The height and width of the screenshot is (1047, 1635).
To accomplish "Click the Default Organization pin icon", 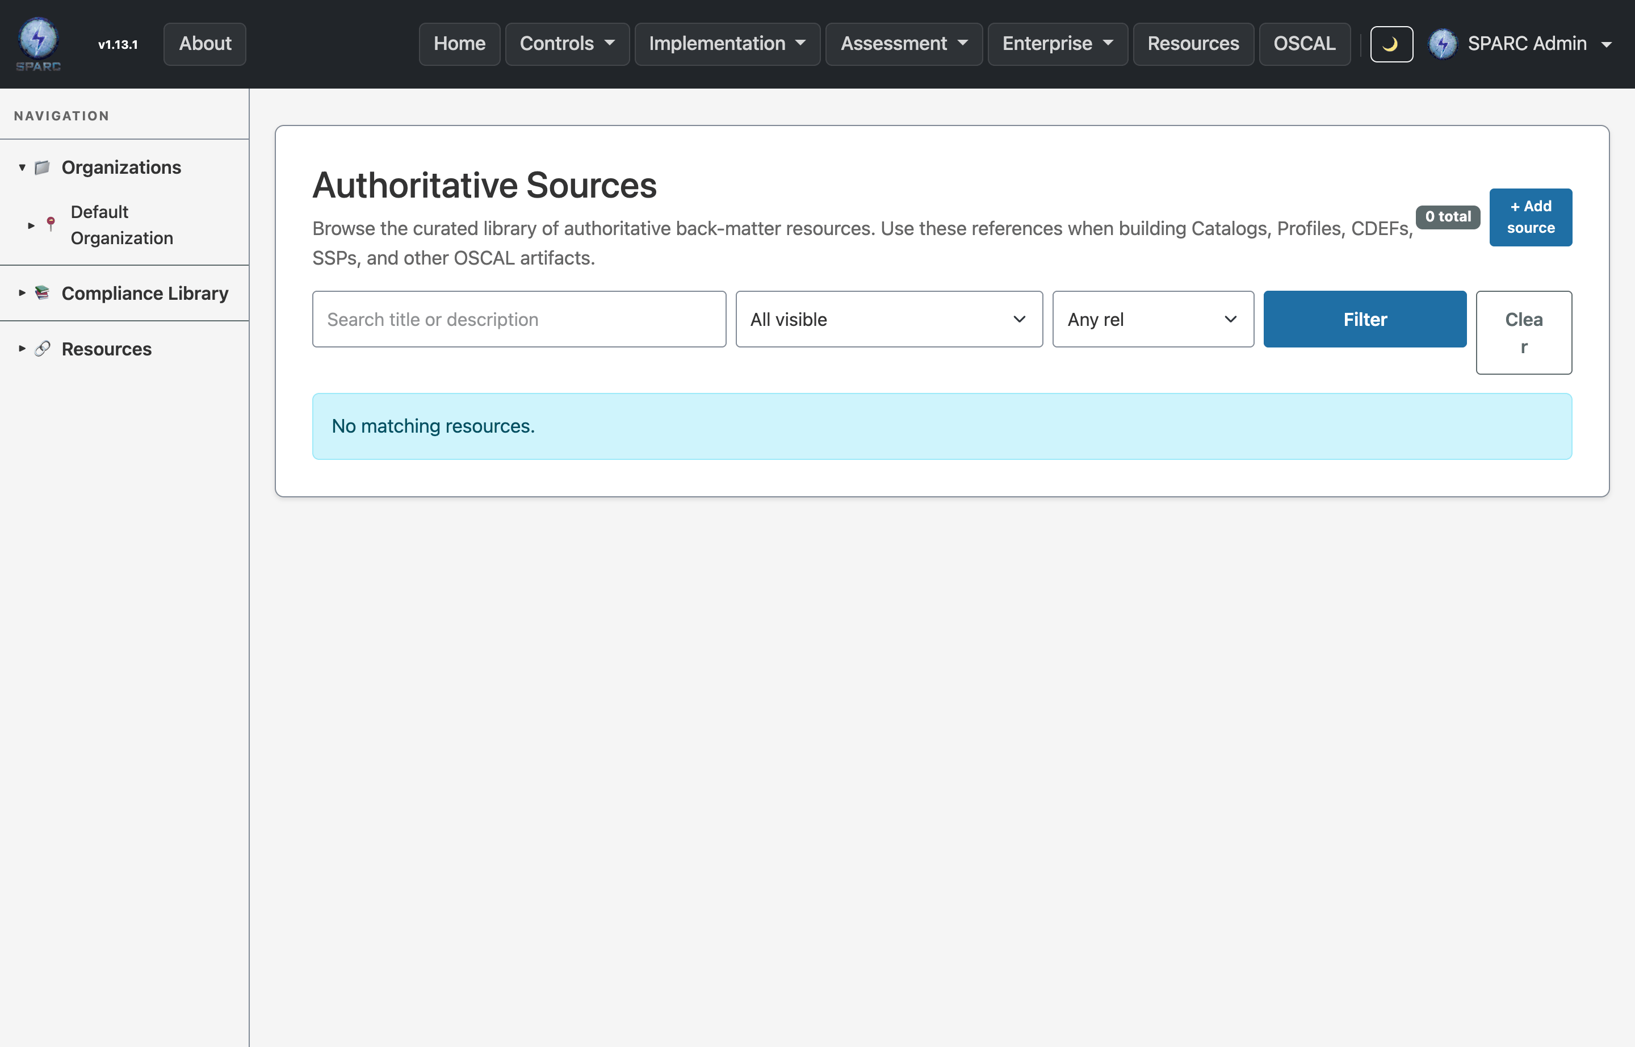I will tap(51, 224).
